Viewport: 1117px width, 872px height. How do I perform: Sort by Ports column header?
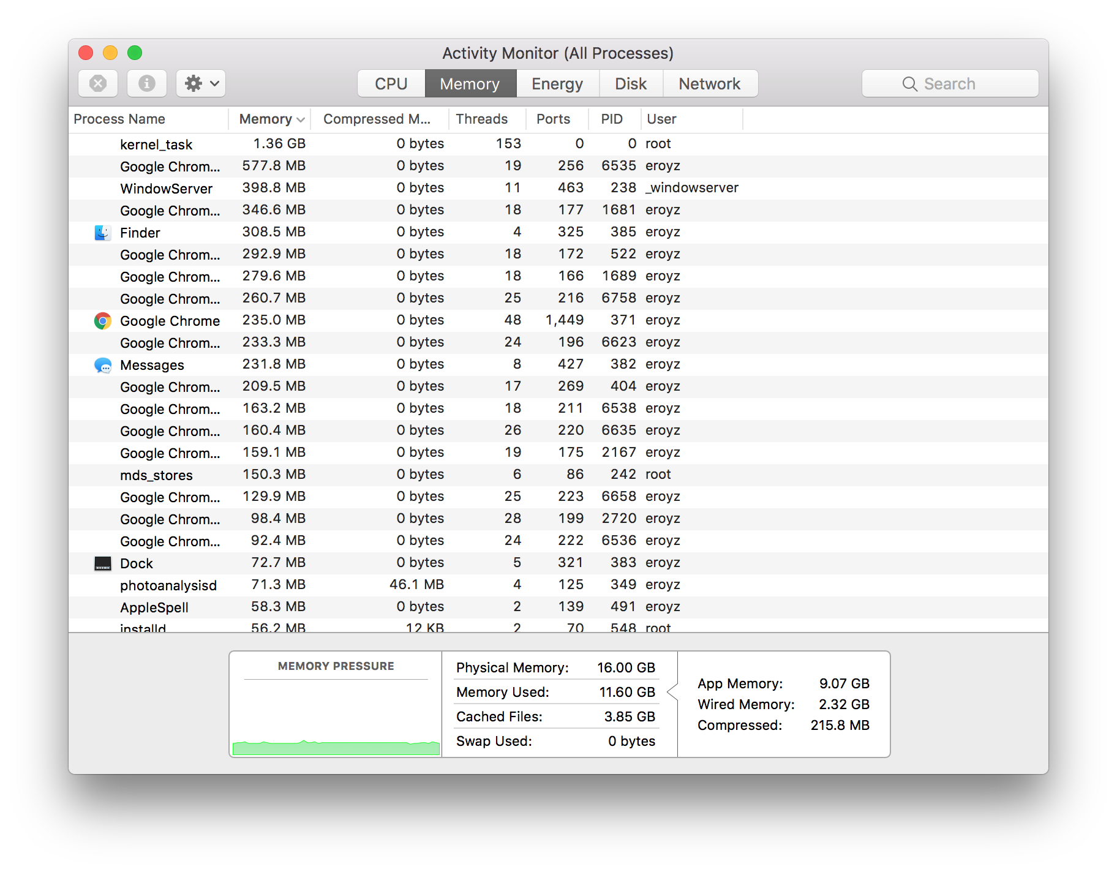557,119
